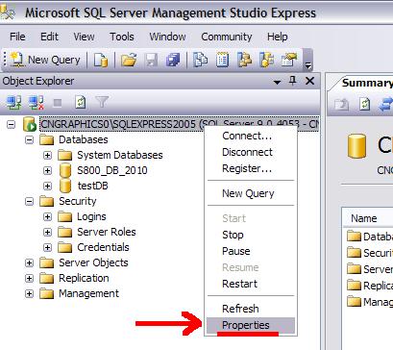Select the Replication folder in Object Explorer
The image size is (393, 350).
click(x=84, y=278)
